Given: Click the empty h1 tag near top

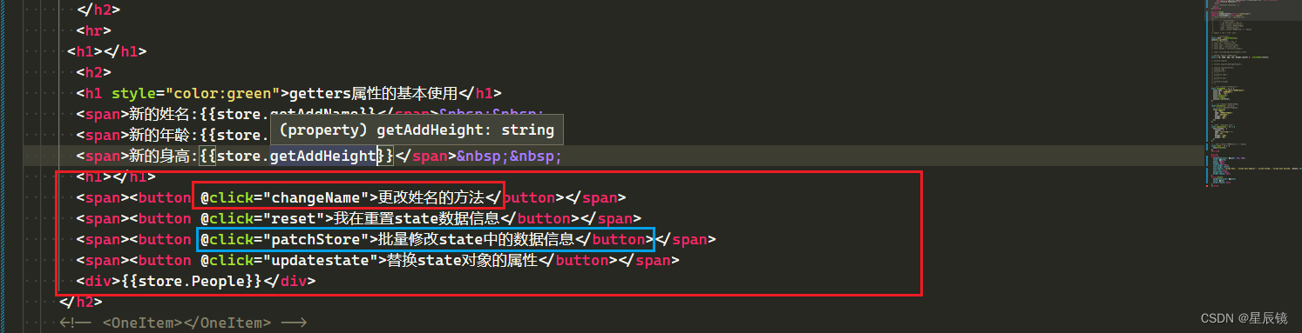Looking at the screenshot, I should pos(106,51).
